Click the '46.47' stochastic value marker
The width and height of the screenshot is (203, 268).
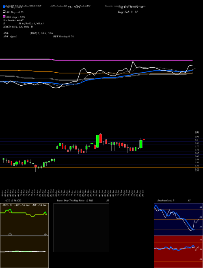[197, 221]
